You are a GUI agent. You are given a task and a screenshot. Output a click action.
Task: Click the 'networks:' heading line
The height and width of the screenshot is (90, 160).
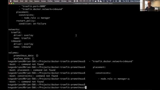pyautogui.click(x=14, y=29)
